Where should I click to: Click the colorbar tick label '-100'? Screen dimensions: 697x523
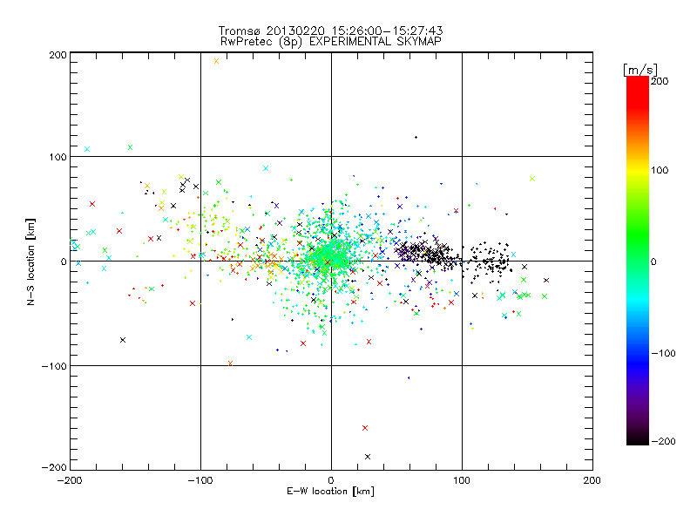tap(663, 353)
